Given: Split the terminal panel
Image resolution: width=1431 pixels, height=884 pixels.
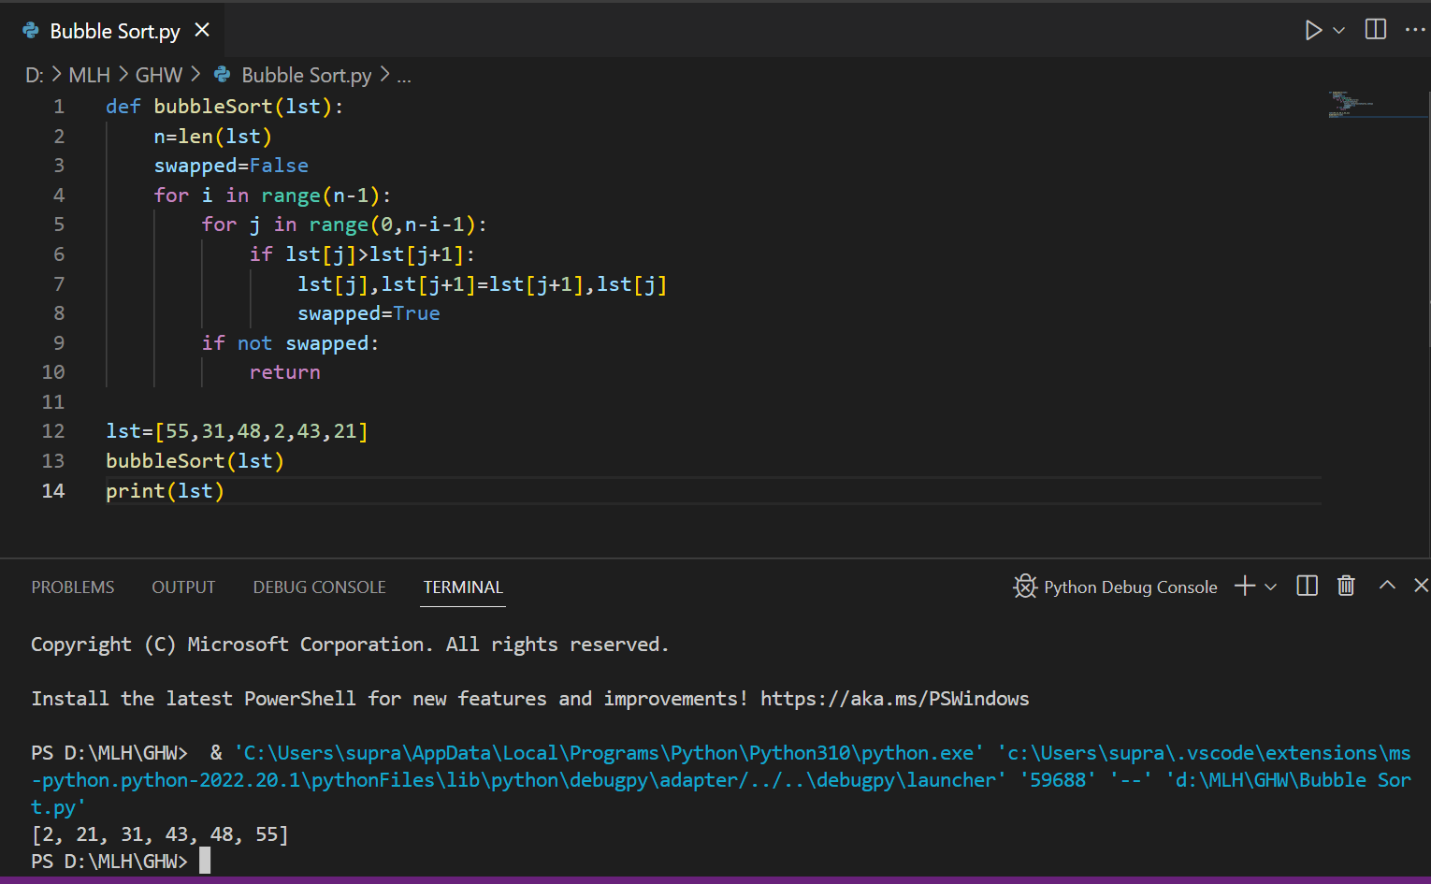Looking at the screenshot, I should click(x=1308, y=587).
